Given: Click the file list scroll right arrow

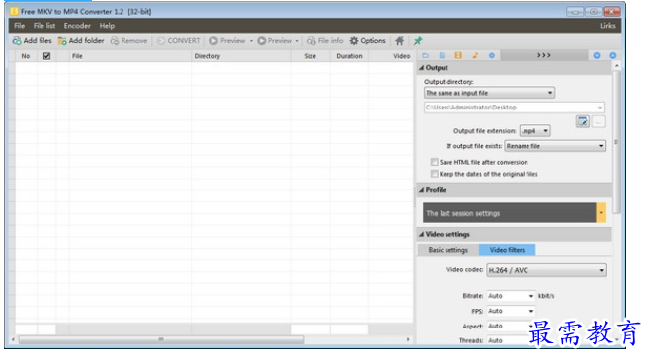Looking at the screenshot, I should tap(408, 339).
